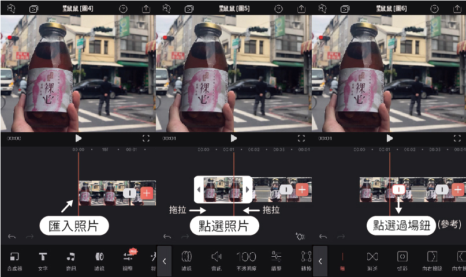Open the 音訊 speaker option in the 圖5 clip menu
Viewport: 466px width, 277px height.
pos(217,261)
